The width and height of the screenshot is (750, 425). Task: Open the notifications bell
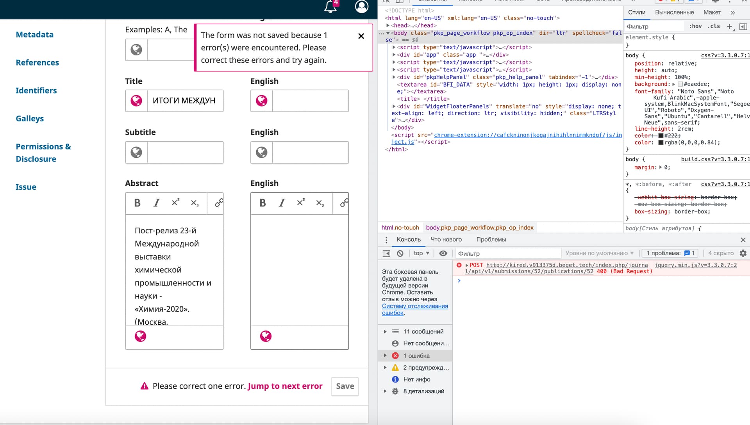pyautogui.click(x=330, y=6)
